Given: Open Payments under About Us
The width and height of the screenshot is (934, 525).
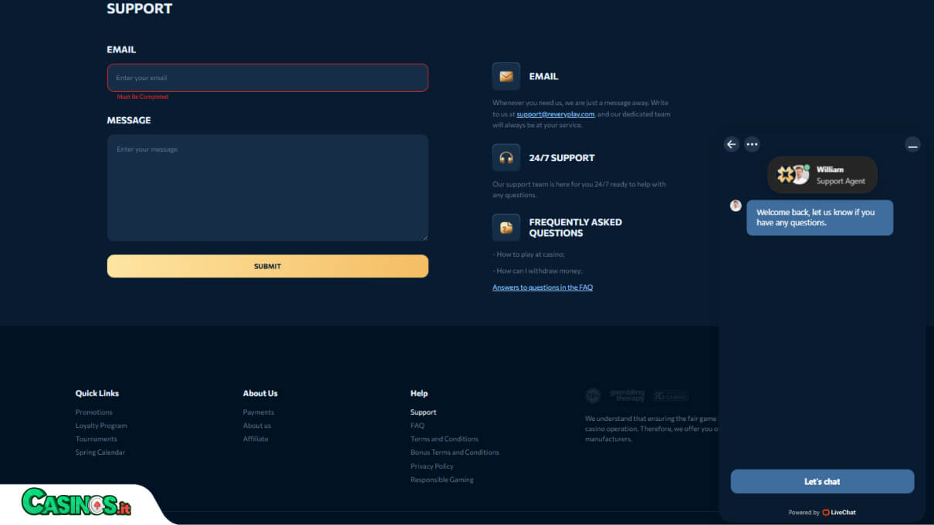Looking at the screenshot, I should click(x=259, y=412).
